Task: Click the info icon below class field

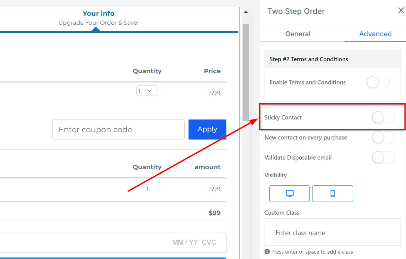Action: pyautogui.click(x=267, y=252)
